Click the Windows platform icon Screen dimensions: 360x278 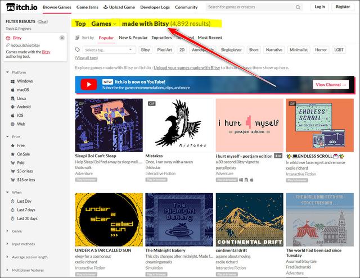click(12, 81)
